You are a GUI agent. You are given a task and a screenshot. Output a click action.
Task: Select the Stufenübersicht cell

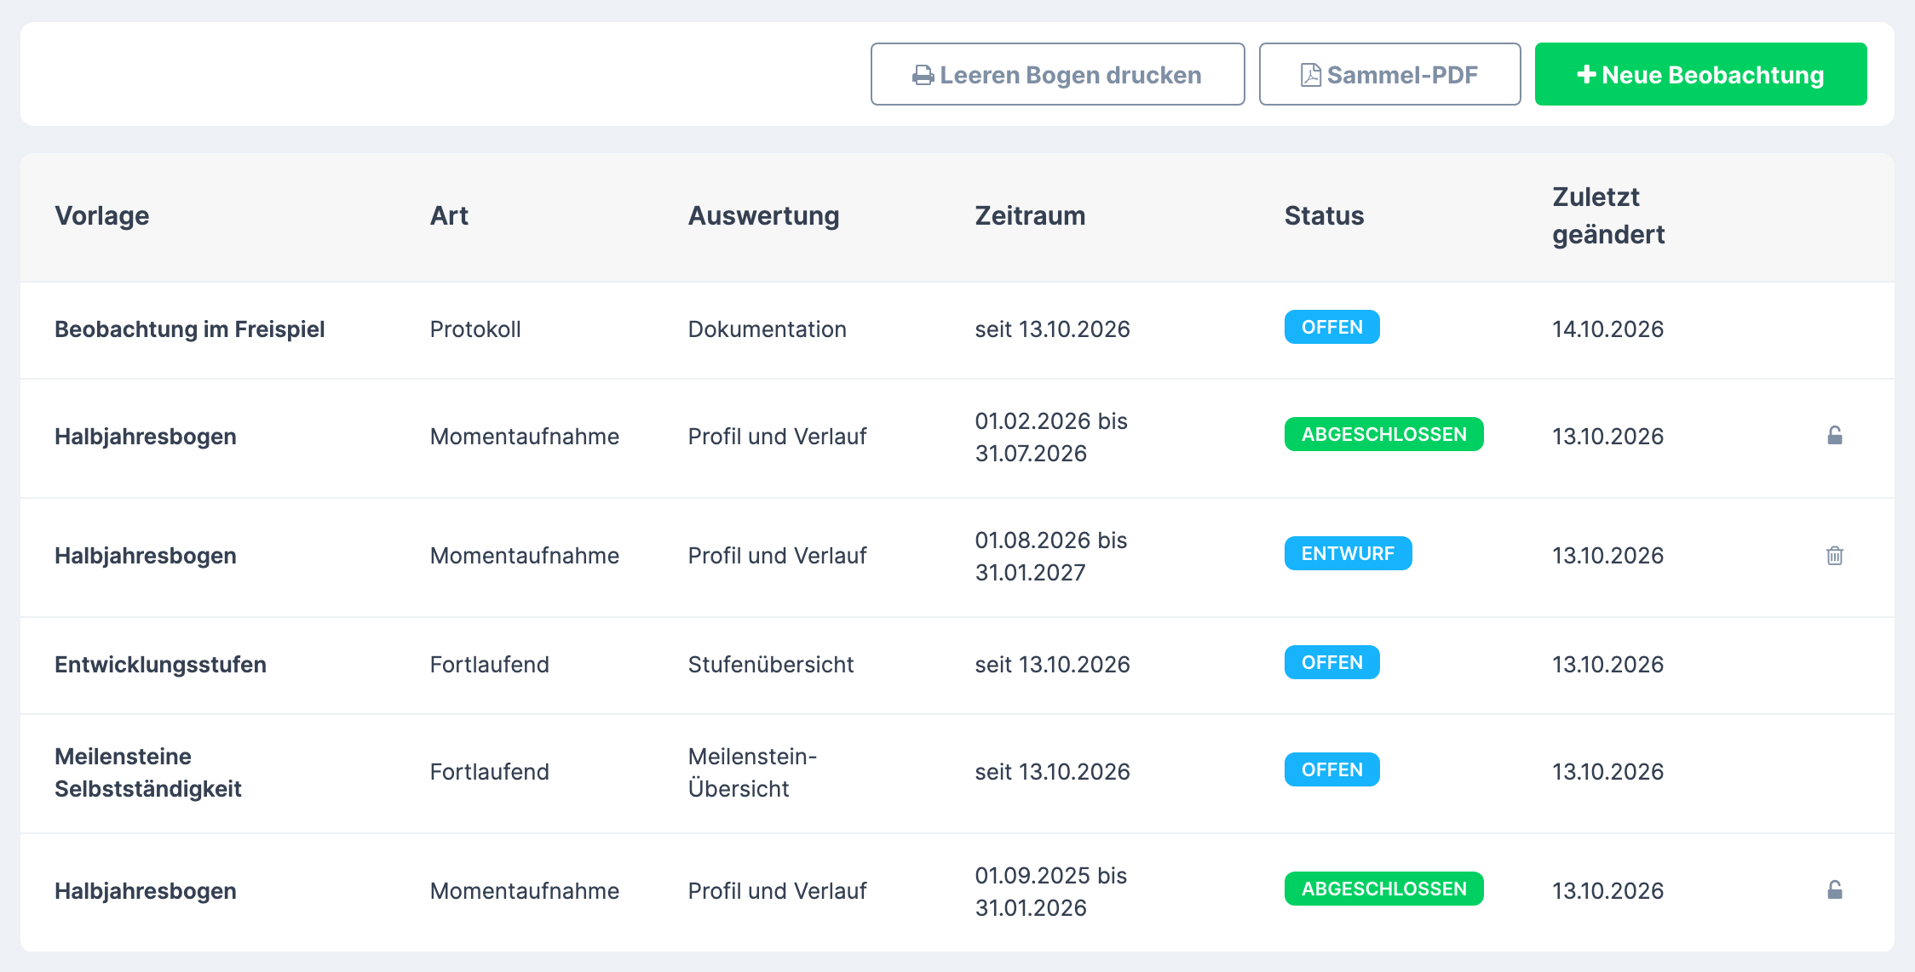771,665
